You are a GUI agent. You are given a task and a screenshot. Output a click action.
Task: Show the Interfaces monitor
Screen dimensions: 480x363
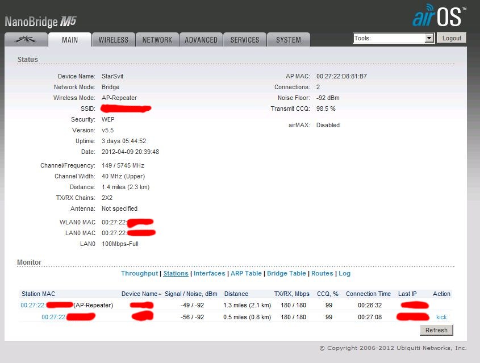click(x=210, y=273)
